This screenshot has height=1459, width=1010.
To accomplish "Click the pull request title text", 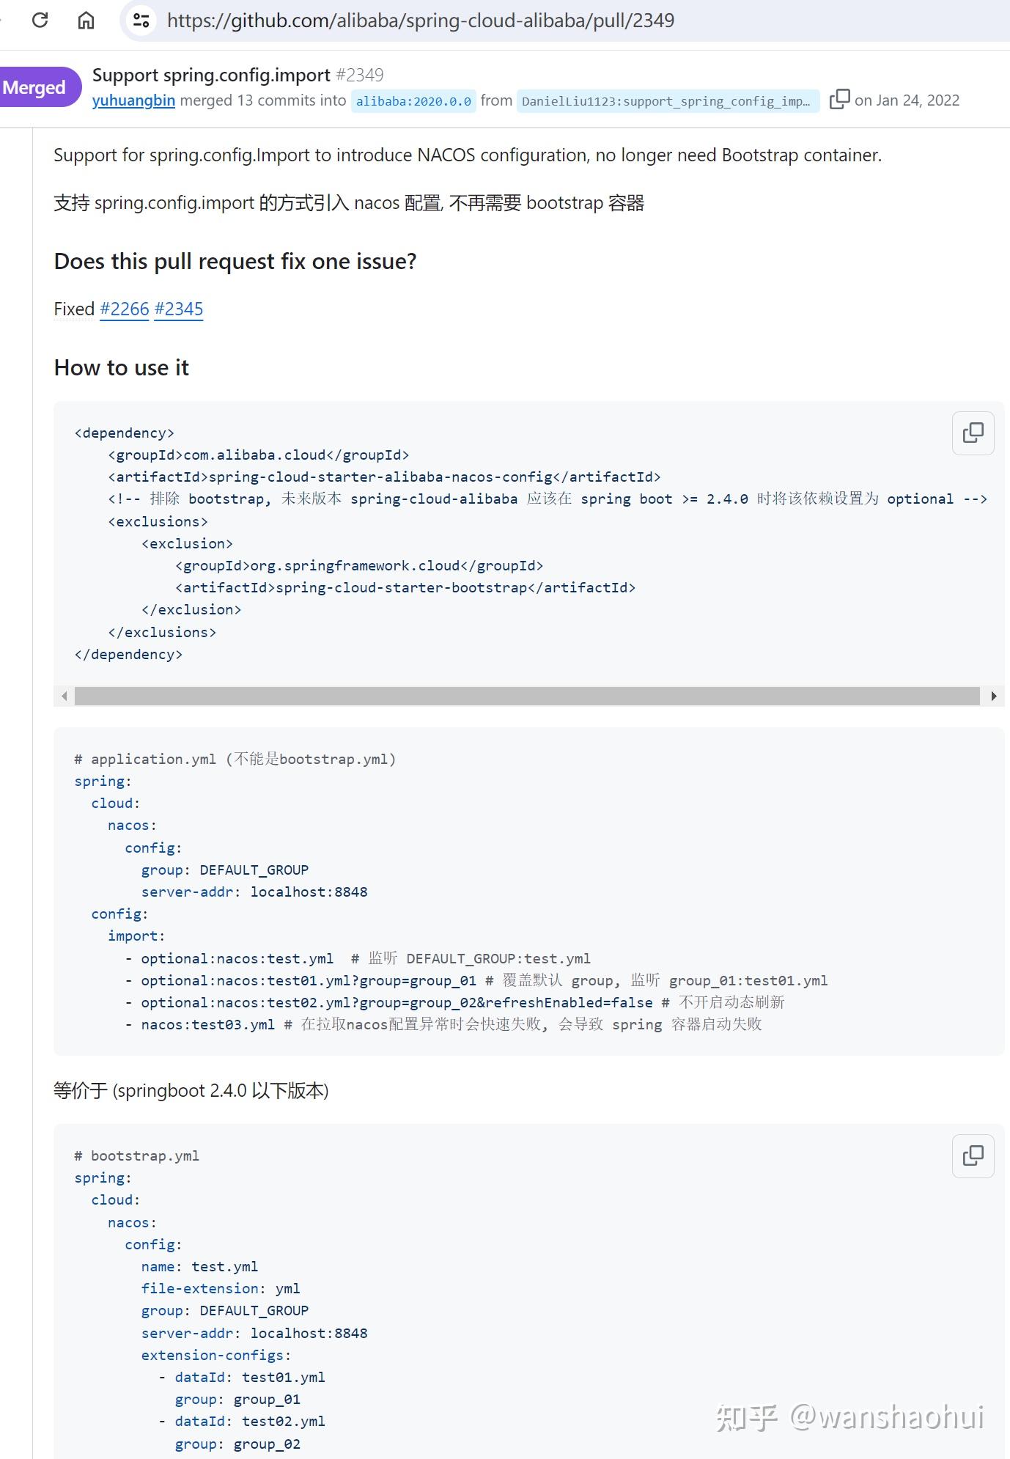I will click(211, 75).
